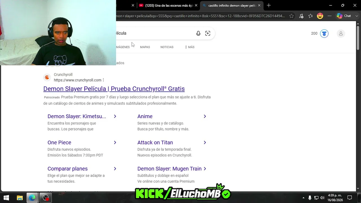
Task: Open Demon Slayer Película Crunchyroll Gratis link
Action: [114, 89]
